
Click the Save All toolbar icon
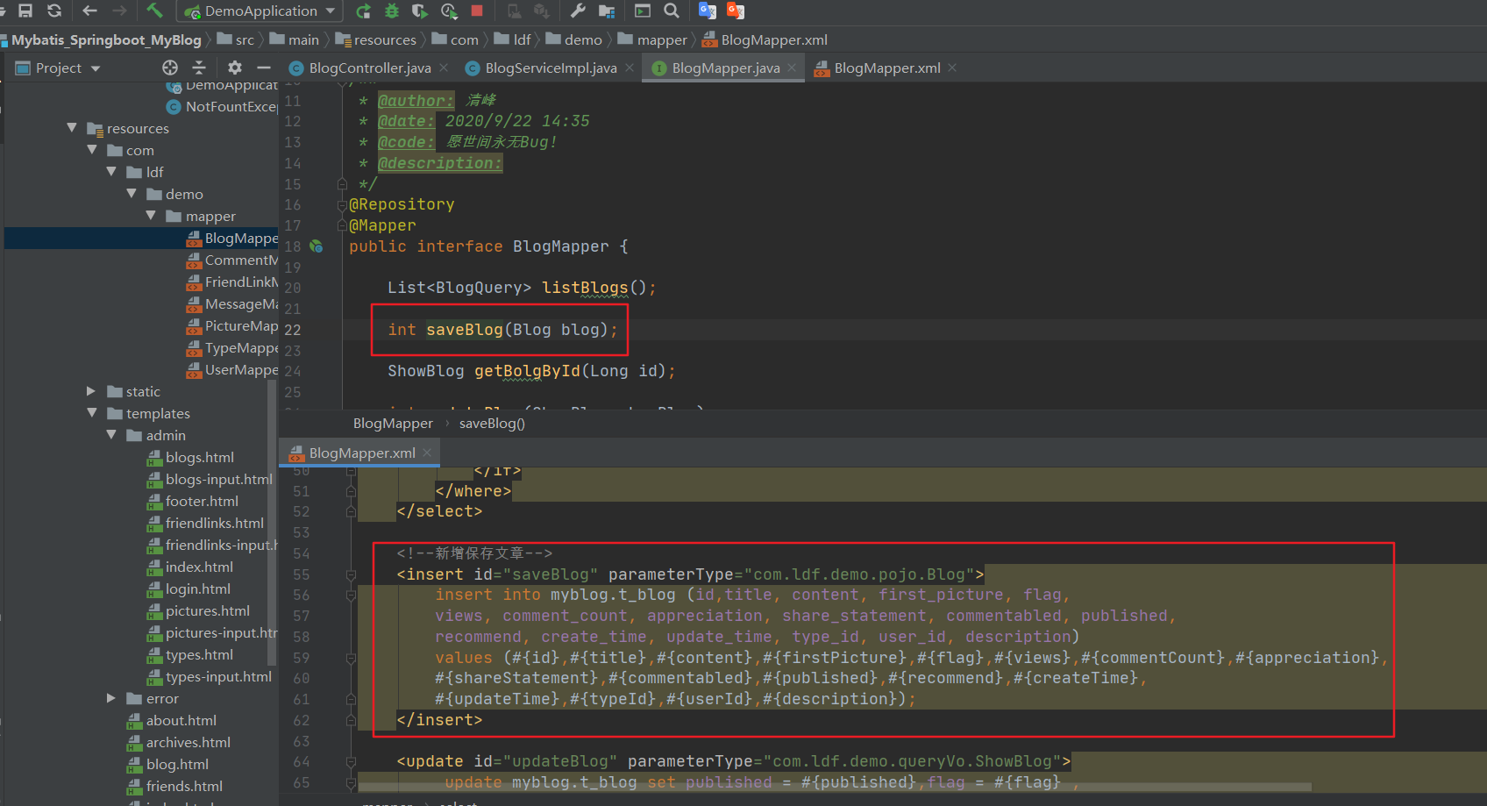[25, 11]
